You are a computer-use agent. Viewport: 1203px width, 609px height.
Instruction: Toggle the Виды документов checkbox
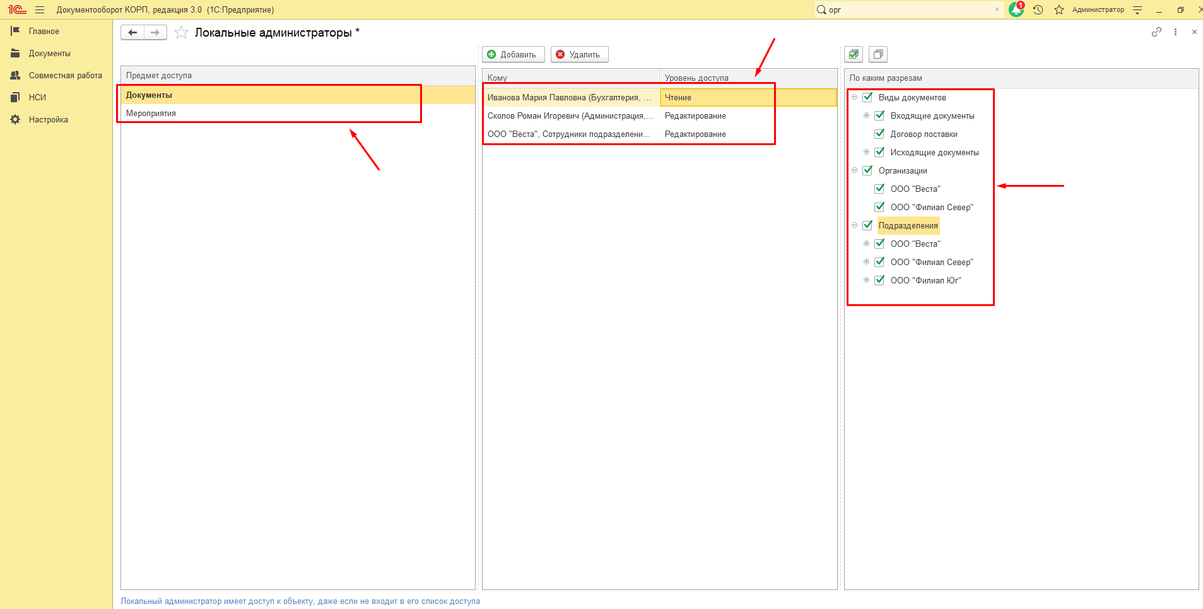(x=867, y=97)
